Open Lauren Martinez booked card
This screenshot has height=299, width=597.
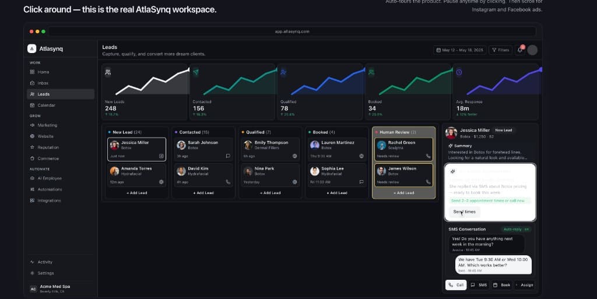337,149
